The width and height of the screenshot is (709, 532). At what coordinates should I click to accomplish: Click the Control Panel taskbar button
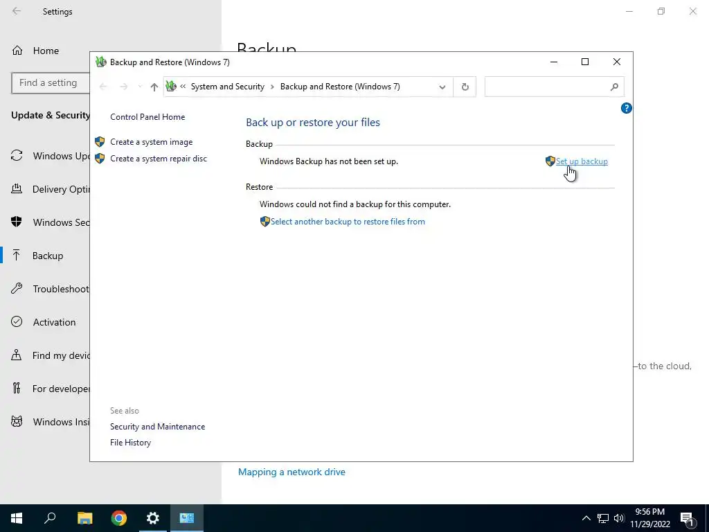tap(187, 518)
